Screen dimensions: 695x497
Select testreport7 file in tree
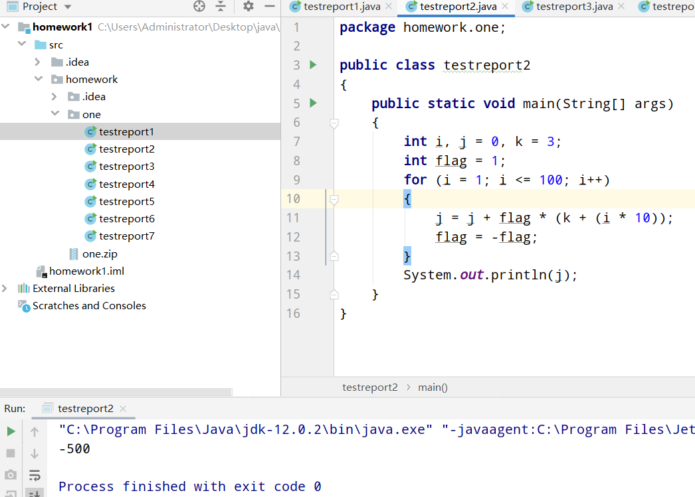(x=126, y=236)
